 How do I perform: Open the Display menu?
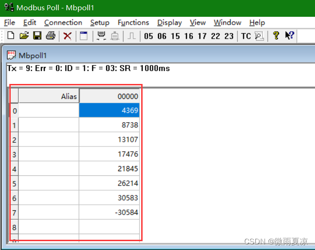(x=169, y=22)
